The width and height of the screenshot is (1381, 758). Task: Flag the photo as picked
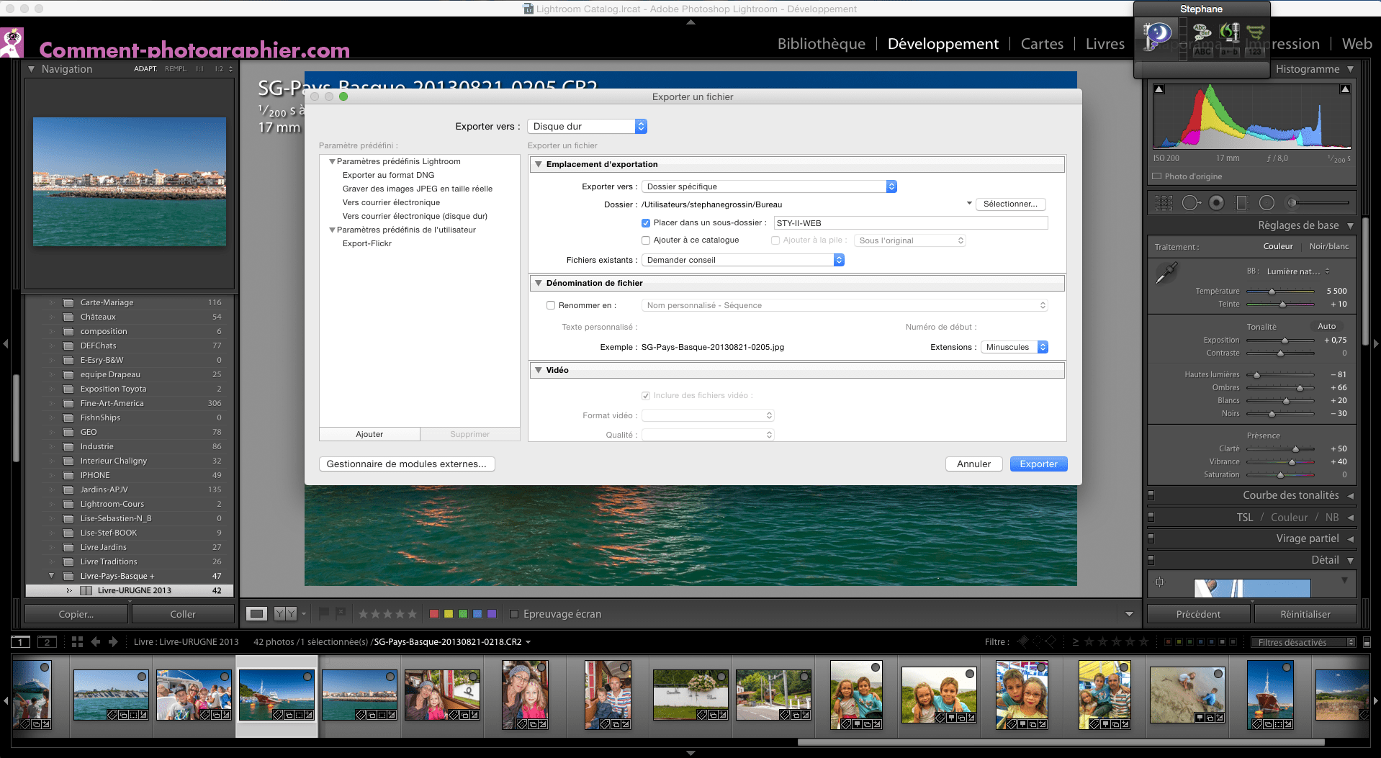(x=324, y=613)
